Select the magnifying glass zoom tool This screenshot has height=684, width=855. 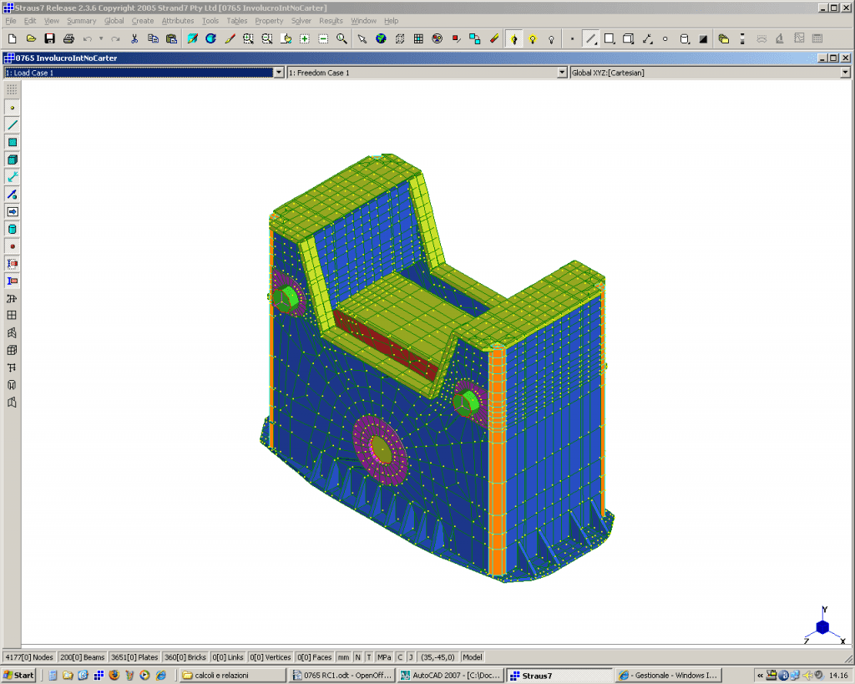(x=341, y=38)
